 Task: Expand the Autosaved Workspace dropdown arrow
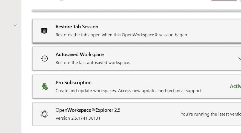[239, 59]
